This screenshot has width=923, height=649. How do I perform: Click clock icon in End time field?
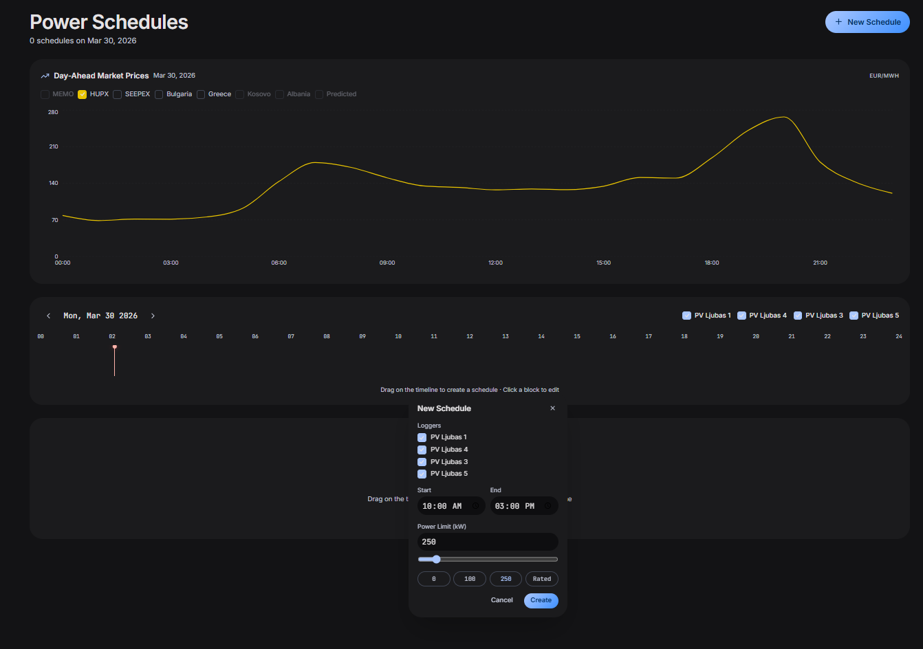click(548, 506)
